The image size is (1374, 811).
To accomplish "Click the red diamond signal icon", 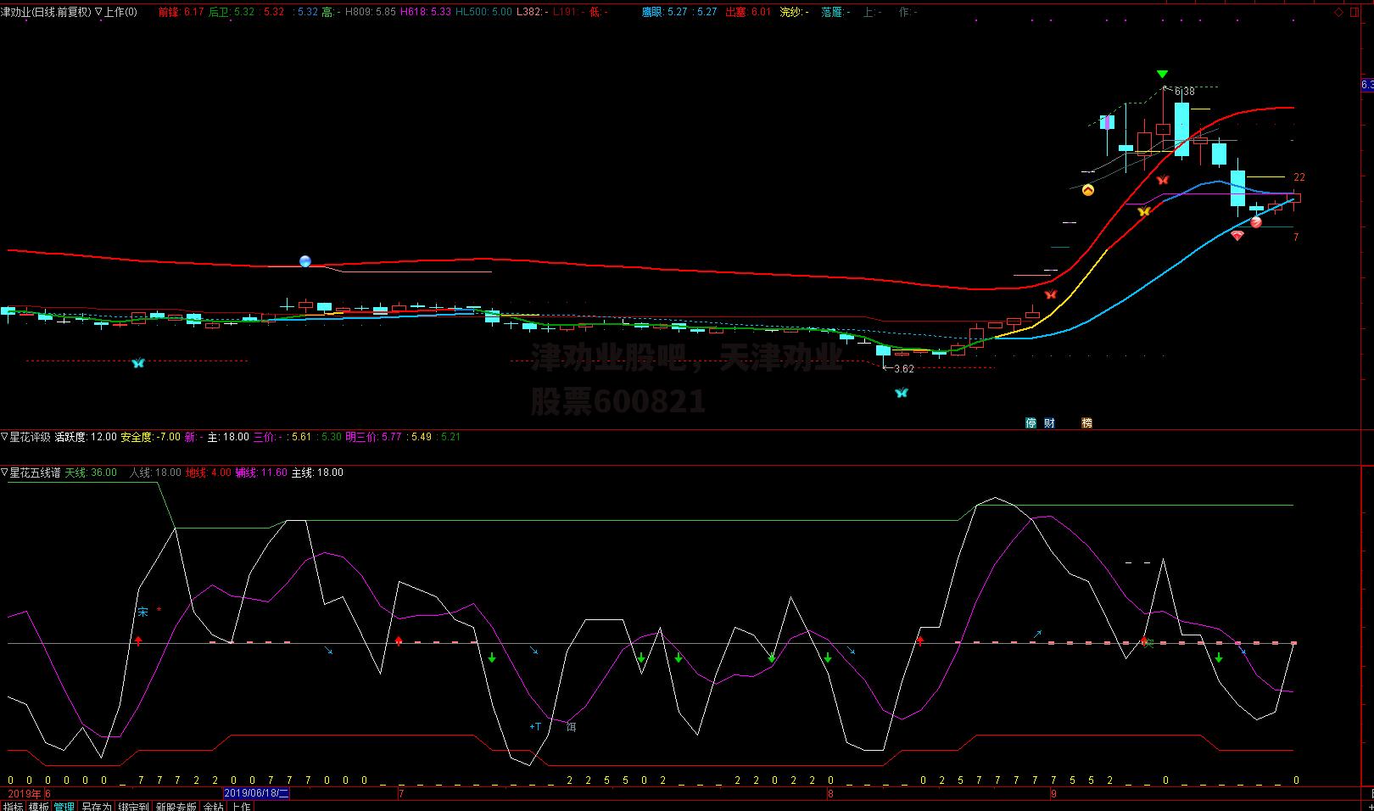I will click(x=1237, y=236).
